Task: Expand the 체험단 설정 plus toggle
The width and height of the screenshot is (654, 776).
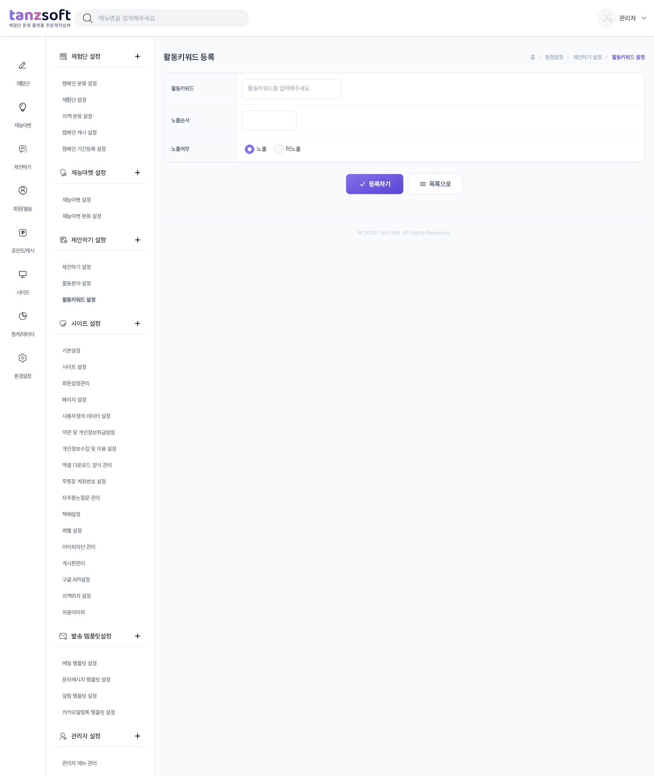Action: (x=138, y=56)
